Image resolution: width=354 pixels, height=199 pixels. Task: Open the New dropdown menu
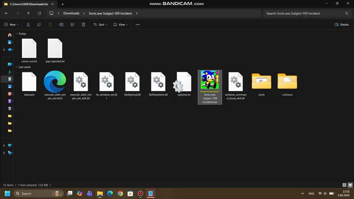tap(11, 25)
